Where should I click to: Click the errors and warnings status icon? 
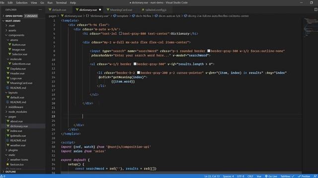(2, 176)
